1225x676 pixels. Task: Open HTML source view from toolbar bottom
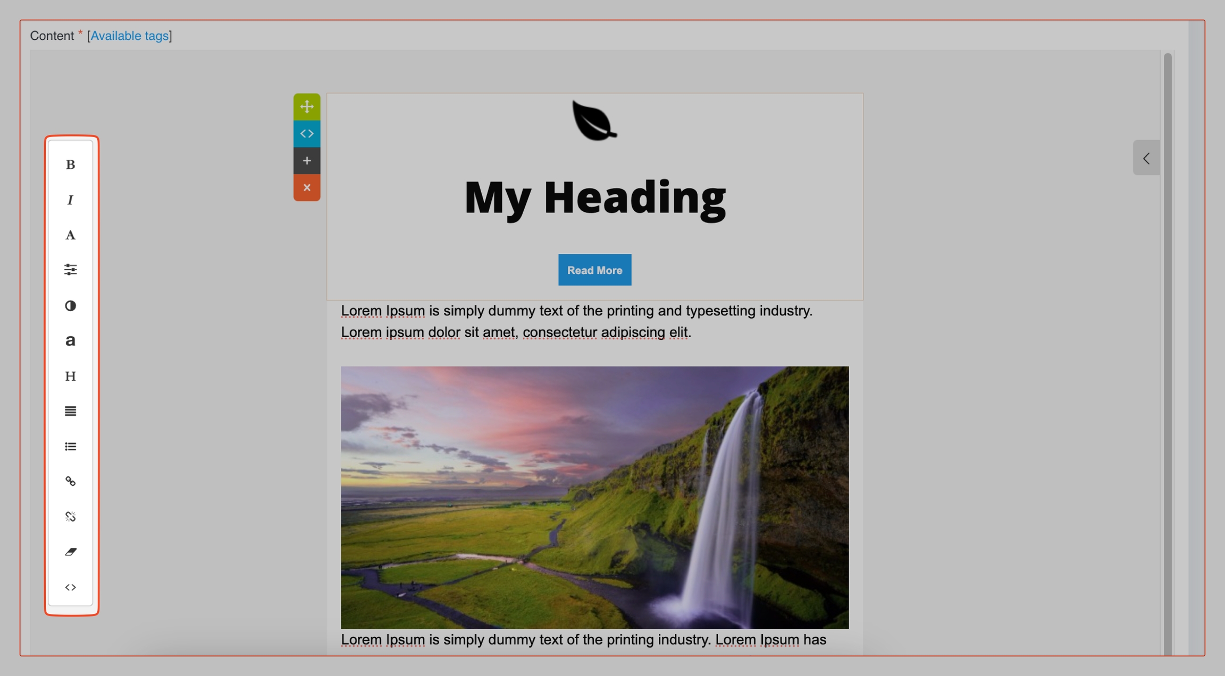click(70, 587)
